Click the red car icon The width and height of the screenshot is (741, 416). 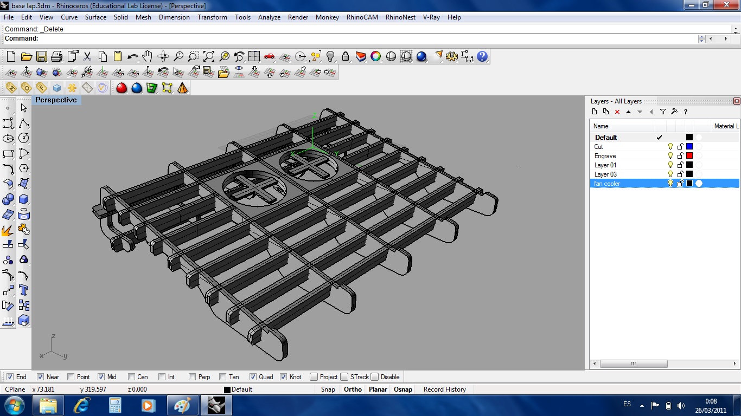coord(269,56)
